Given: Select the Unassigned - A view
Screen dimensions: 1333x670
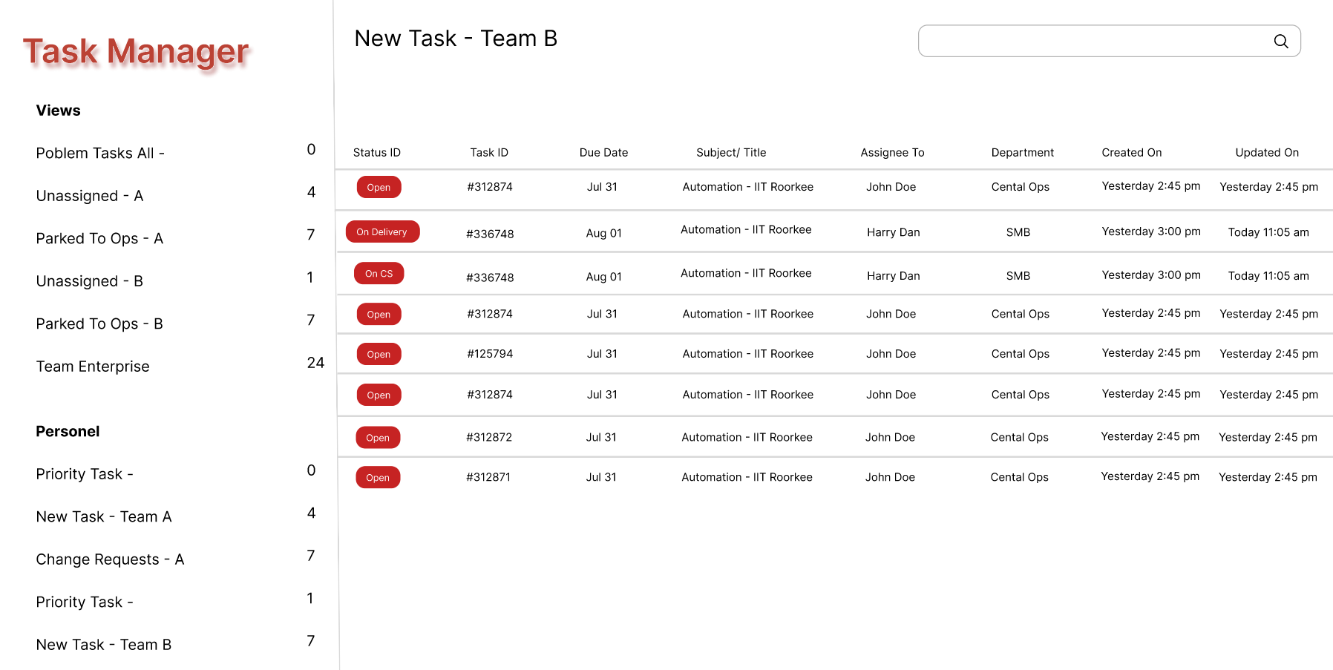Looking at the screenshot, I should coord(90,196).
